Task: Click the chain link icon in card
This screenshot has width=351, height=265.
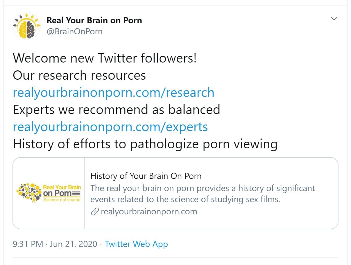Action: click(95, 211)
